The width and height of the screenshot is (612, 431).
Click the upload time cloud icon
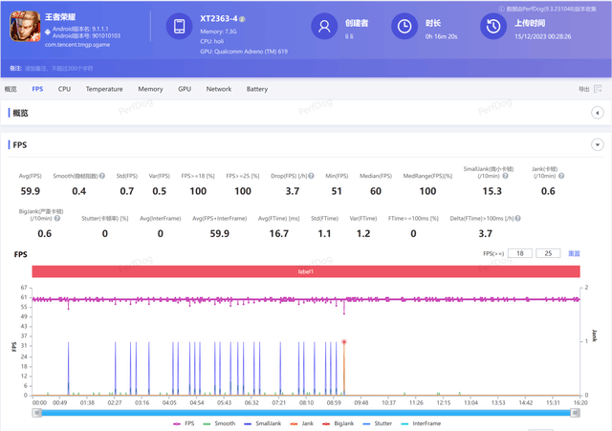coord(494,28)
